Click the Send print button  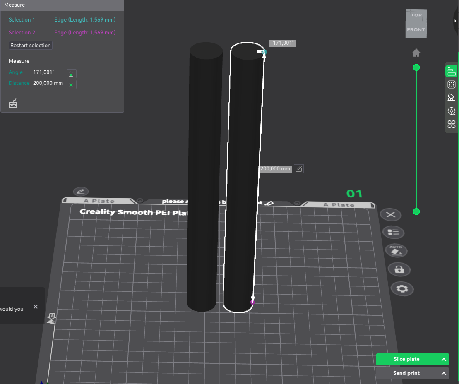tap(406, 373)
